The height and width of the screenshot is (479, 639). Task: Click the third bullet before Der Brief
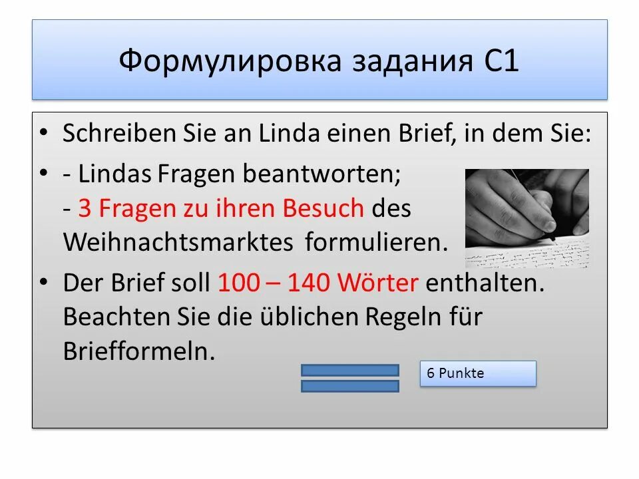tap(44, 281)
